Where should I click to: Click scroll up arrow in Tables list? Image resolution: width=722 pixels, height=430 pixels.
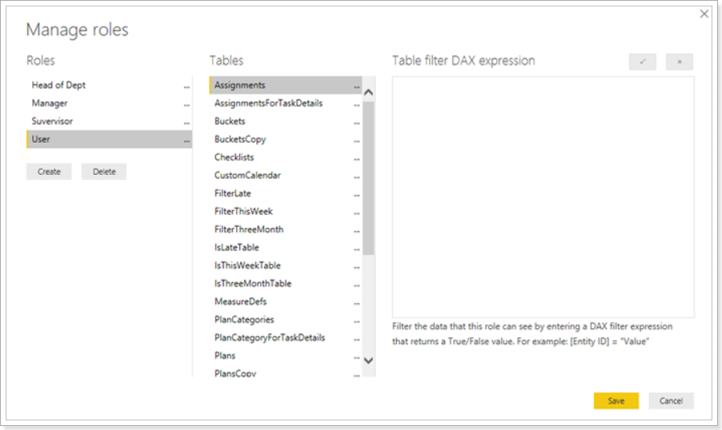pos(369,92)
